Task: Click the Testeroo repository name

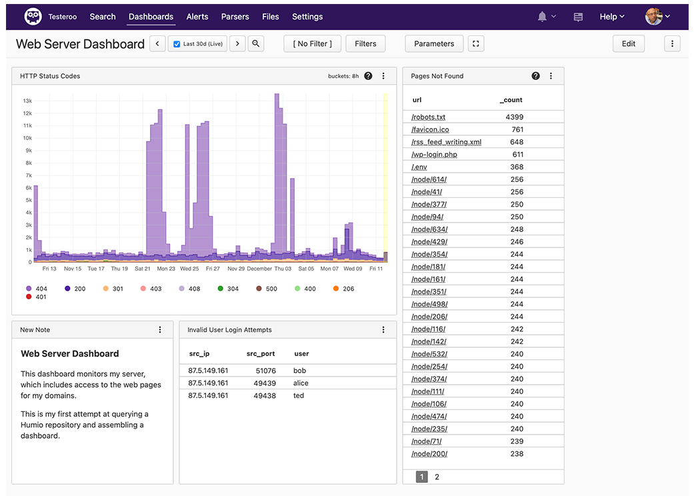Action: 63,17
